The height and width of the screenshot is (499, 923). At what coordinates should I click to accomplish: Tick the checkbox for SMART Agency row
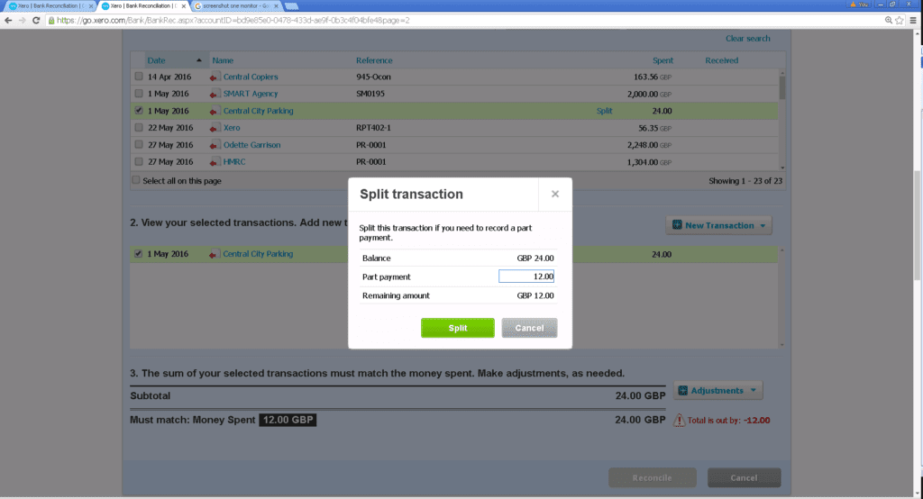139,94
